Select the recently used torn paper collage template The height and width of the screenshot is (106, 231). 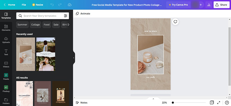coord(46,54)
